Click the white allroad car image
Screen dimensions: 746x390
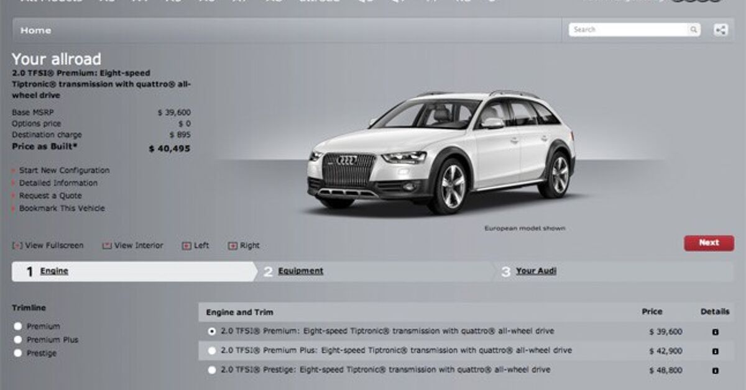(x=441, y=152)
